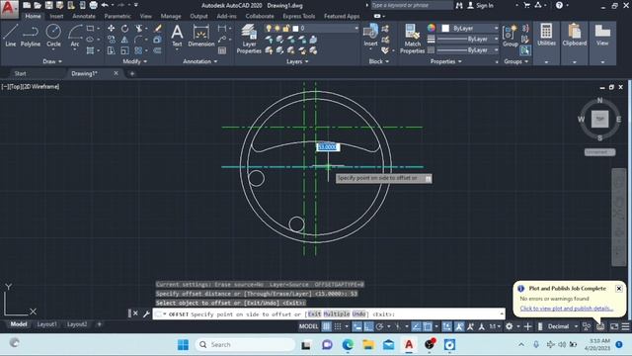The height and width of the screenshot is (356, 632).
Task: Toggle snap mode in status bar
Action: [338, 326]
